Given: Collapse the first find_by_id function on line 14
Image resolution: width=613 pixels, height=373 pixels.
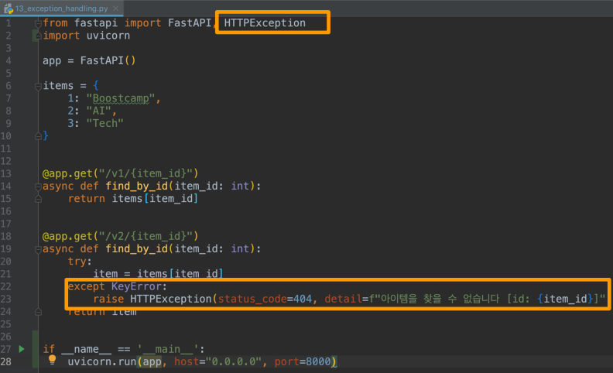Looking at the screenshot, I should [x=39, y=187].
